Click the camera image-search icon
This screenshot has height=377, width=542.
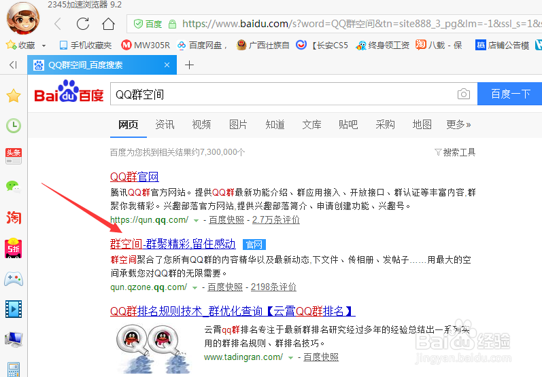click(464, 94)
